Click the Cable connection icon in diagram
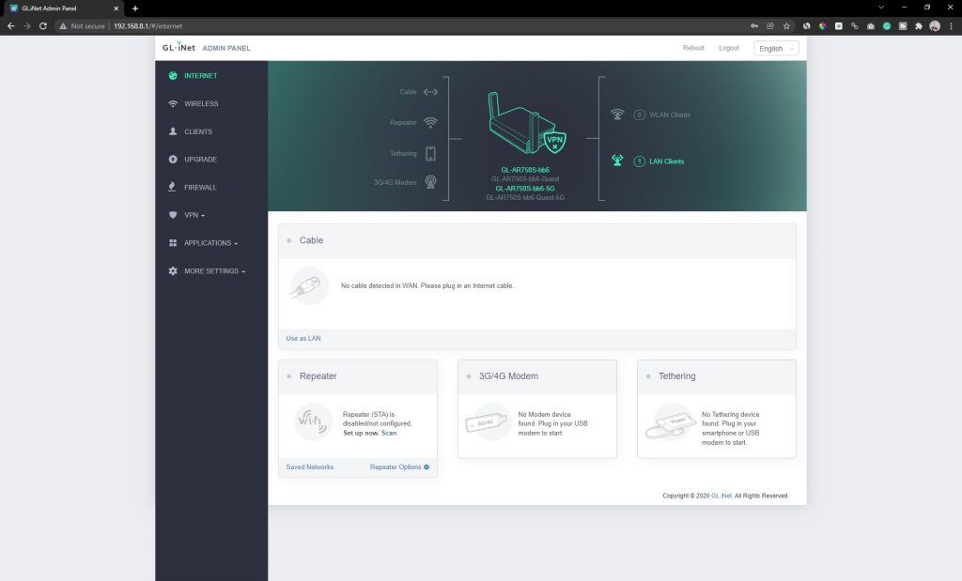Screen dimensions: 962x581 [x=430, y=92]
